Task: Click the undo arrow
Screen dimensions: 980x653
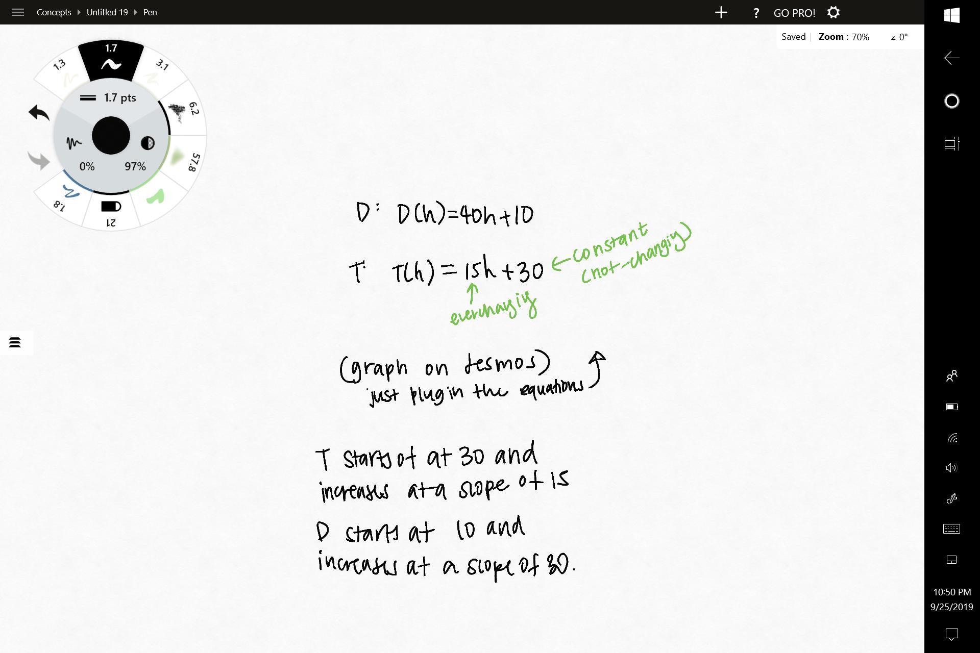Action: point(39,113)
